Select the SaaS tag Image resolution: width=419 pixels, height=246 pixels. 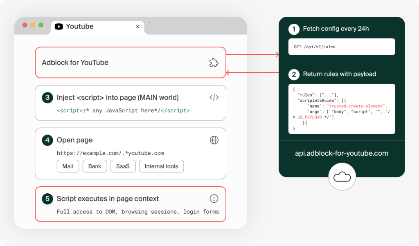point(123,166)
